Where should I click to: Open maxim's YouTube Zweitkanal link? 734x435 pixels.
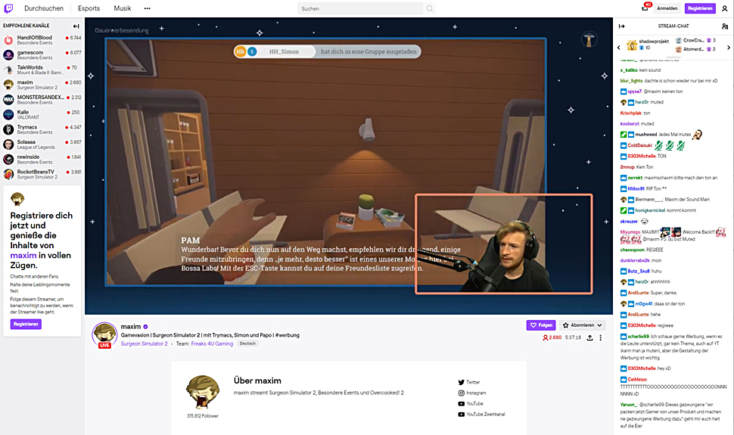coord(482,415)
